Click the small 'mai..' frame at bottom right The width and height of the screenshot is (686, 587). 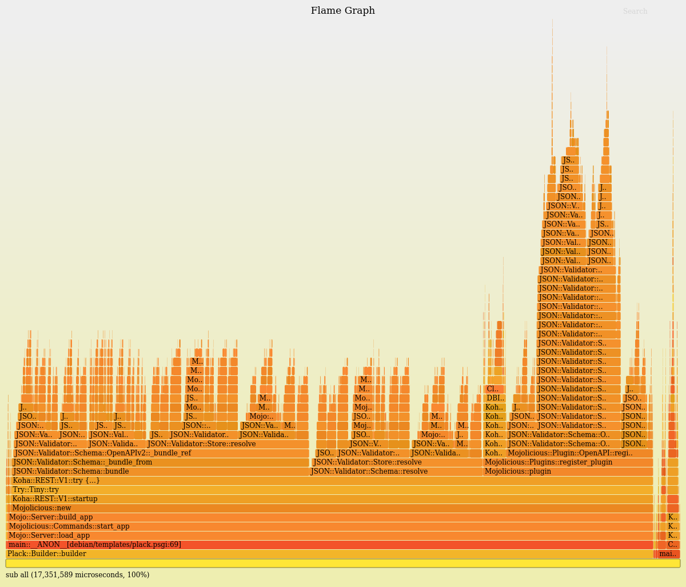pyautogui.click(x=668, y=554)
